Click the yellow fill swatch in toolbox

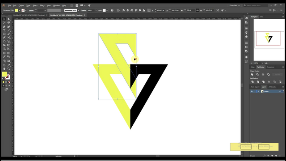click(x=4, y=74)
